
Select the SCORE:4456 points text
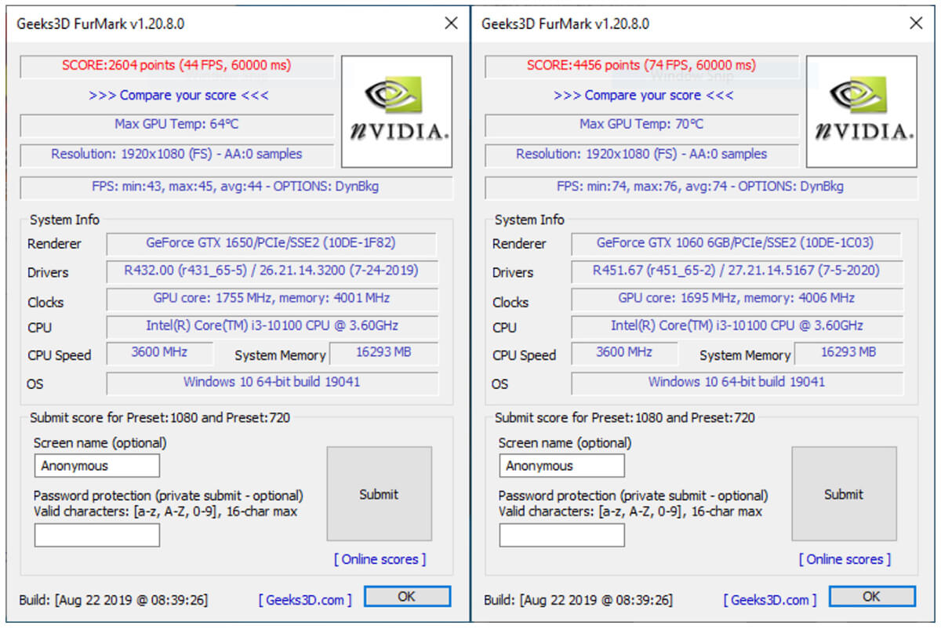[x=641, y=66]
